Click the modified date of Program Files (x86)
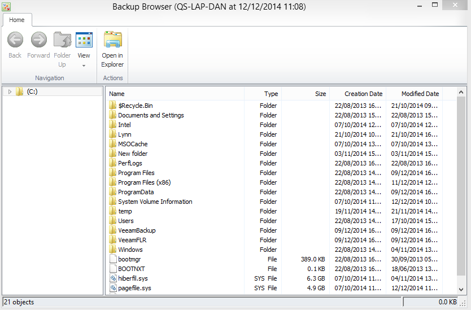471x310 pixels. tap(414, 182)
